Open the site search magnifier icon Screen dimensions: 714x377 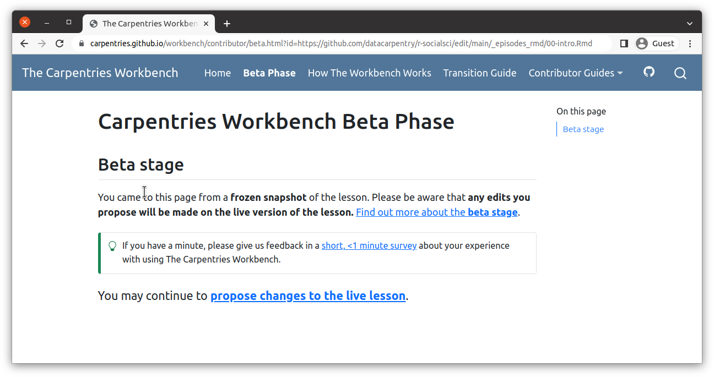point(680,73)
